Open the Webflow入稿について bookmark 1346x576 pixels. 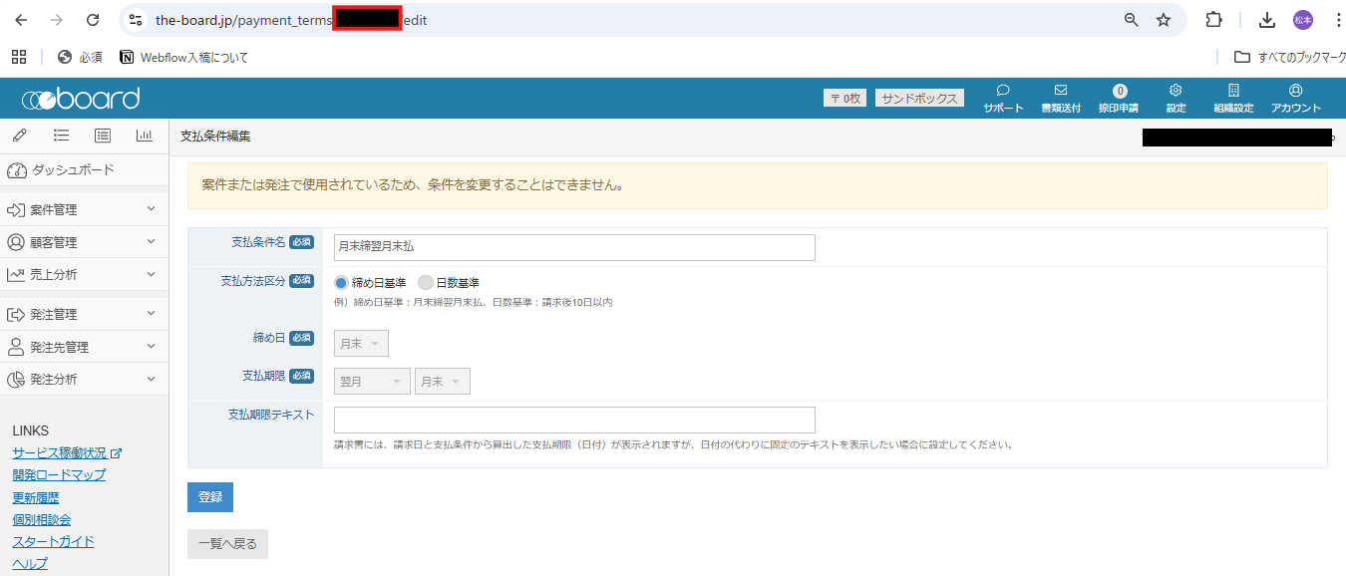(184, 57)
